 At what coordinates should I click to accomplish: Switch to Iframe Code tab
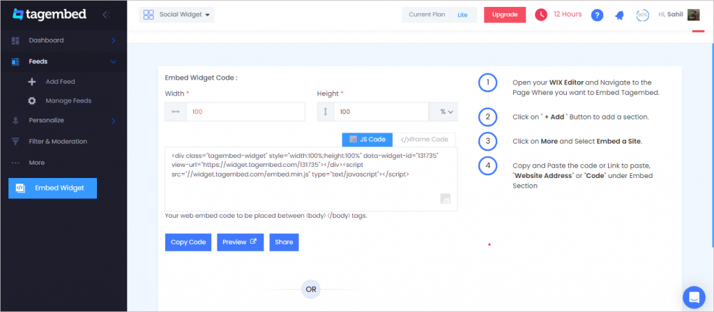(x=424, y=140)
